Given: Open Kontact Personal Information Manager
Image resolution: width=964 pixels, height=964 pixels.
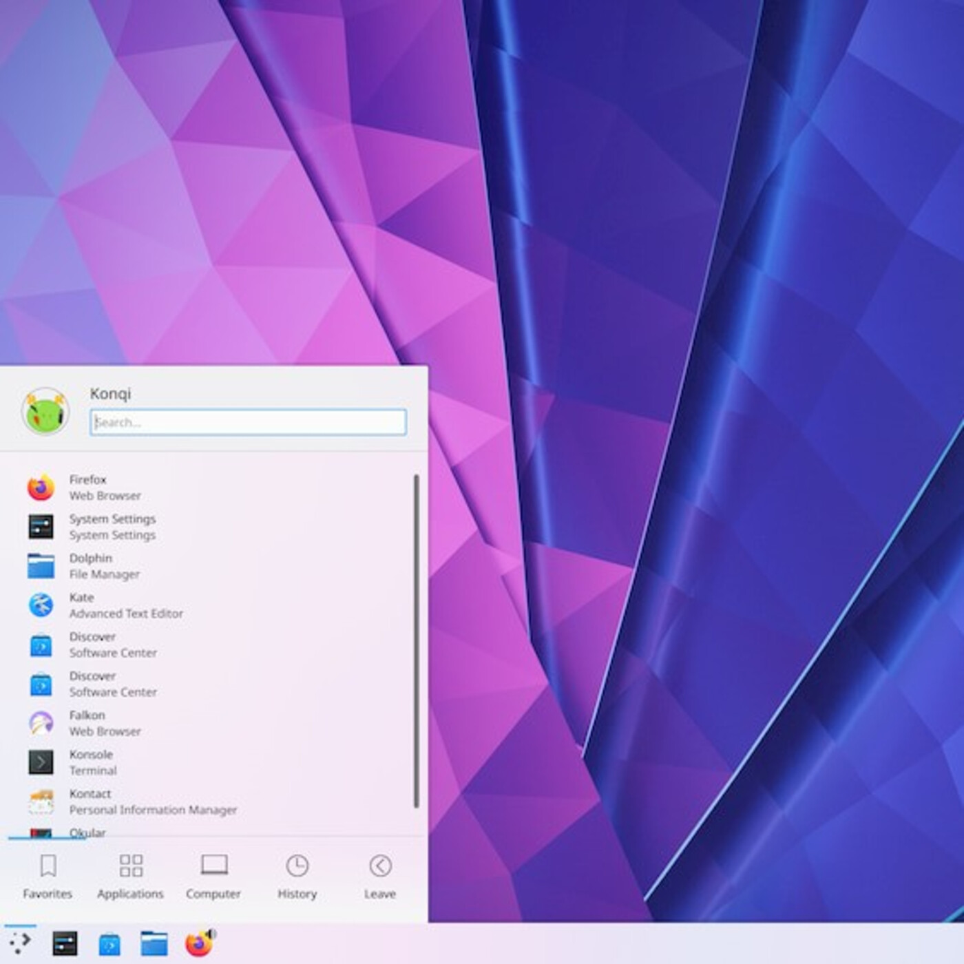Looking at the screenshot, I should click(x=213, y=801).
